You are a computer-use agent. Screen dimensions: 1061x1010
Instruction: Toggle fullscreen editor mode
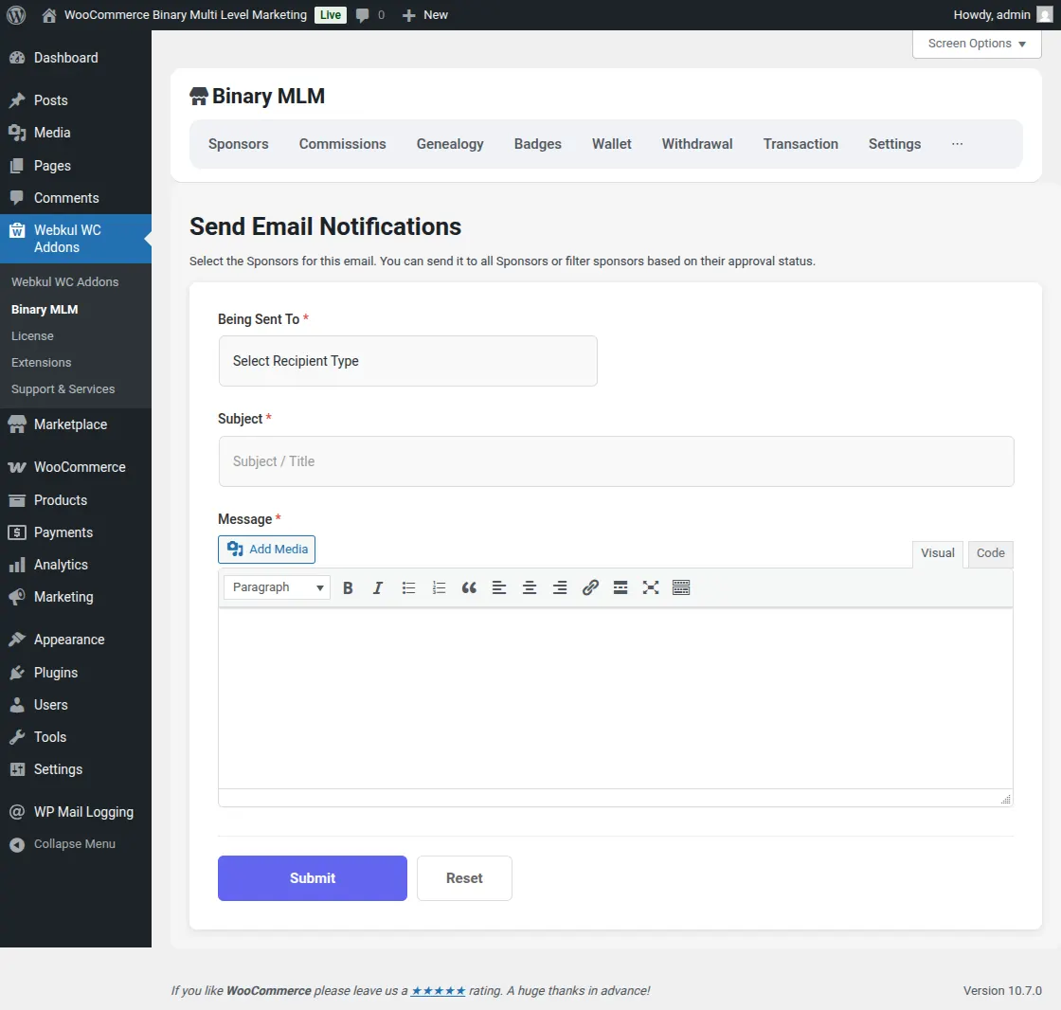(x=650, y=587)
